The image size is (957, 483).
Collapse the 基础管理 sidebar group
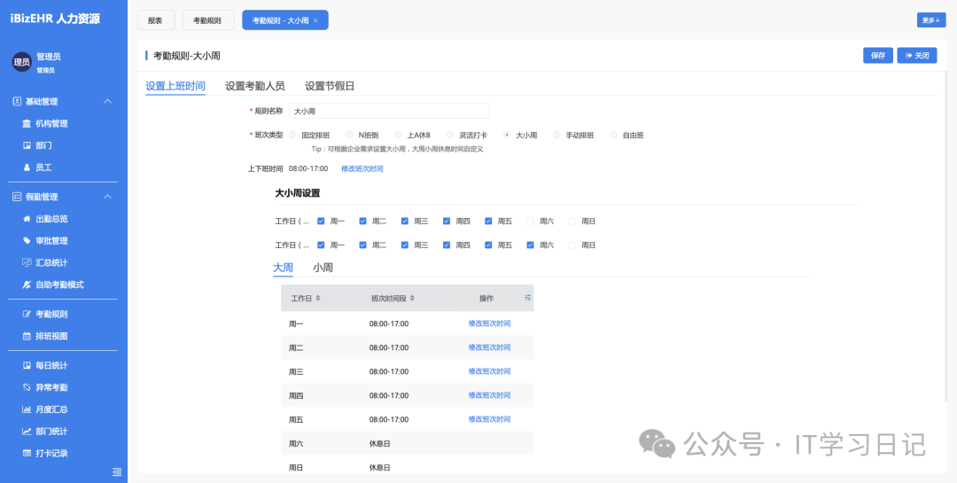pos(108,102)
